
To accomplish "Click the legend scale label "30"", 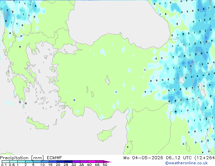I will tap(74, 165).
